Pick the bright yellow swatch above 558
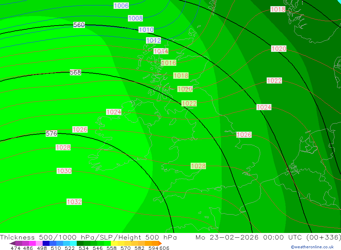 (x=114, y=243)
